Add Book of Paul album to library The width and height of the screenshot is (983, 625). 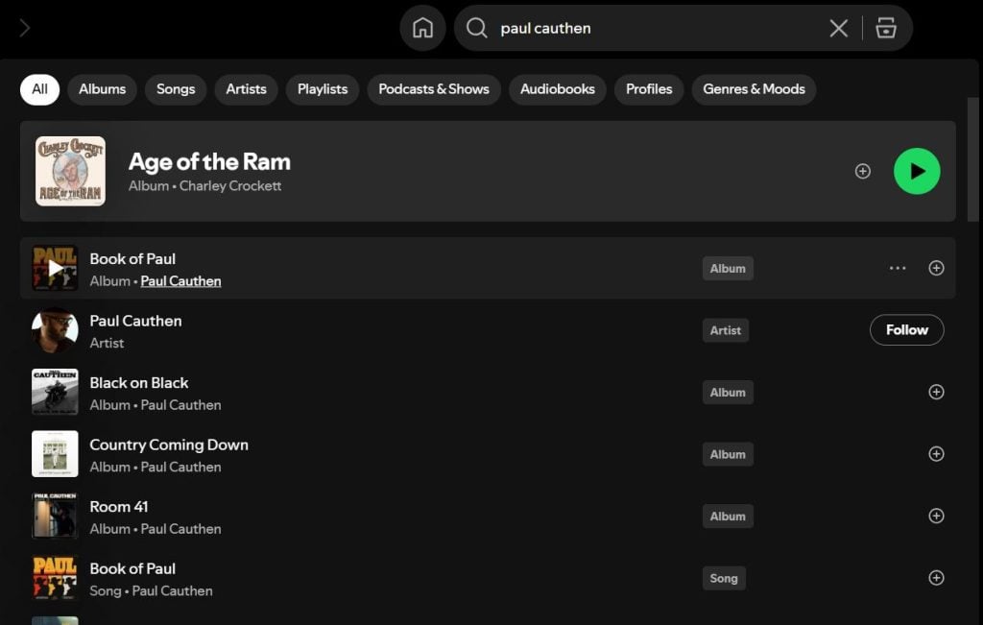point(936,268)
